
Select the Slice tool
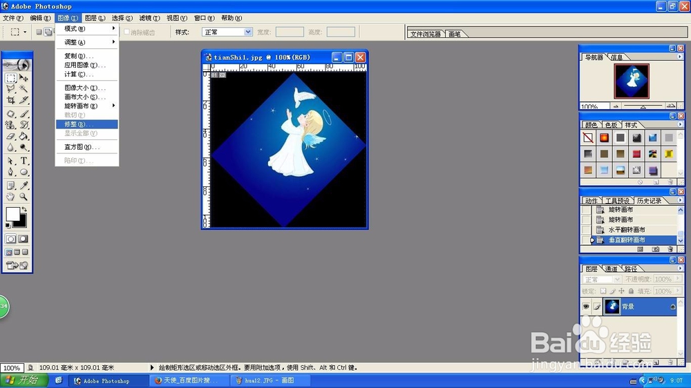pos(23,100)
